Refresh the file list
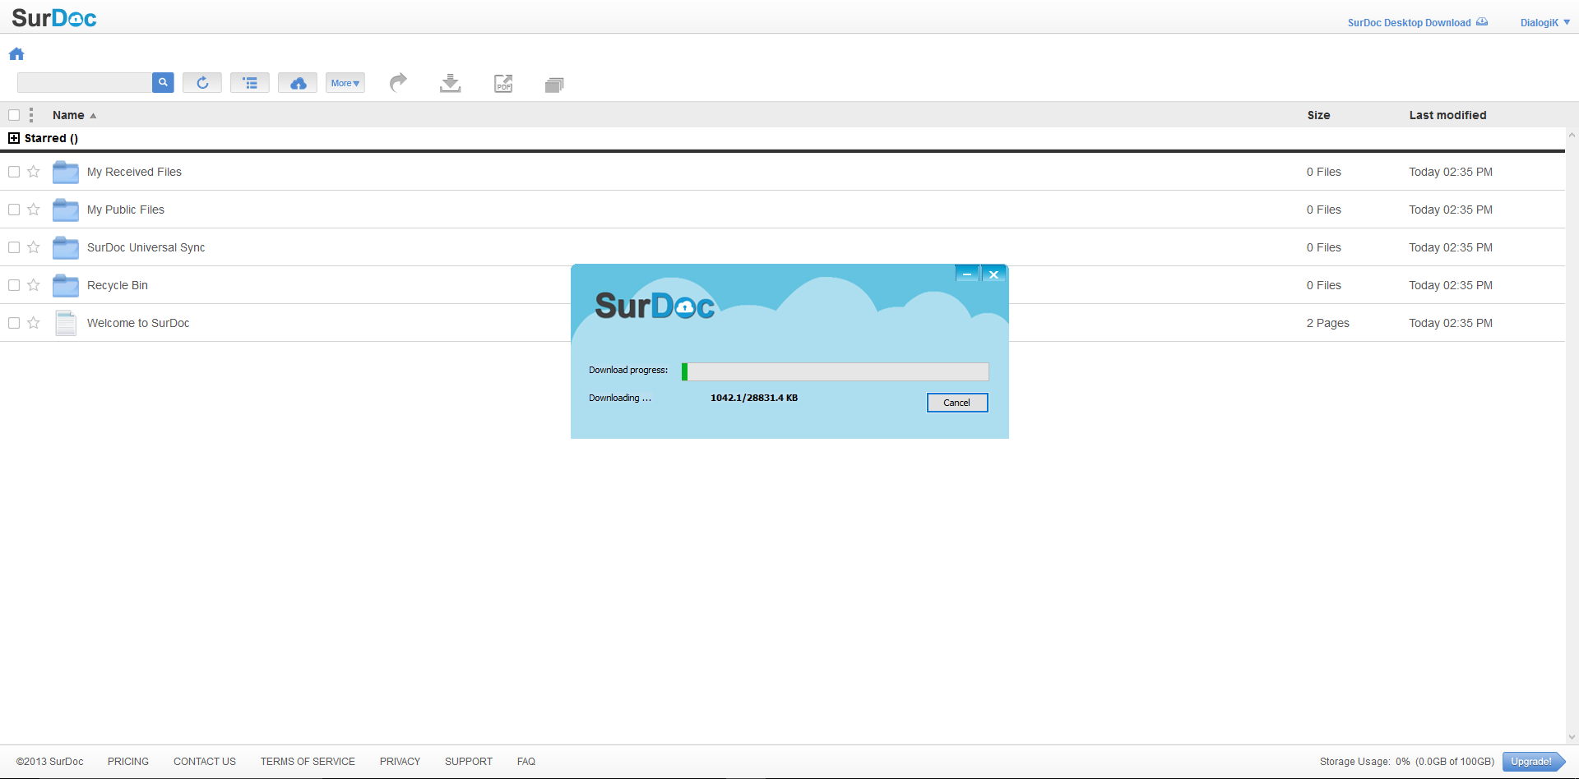 pos(202,83)
